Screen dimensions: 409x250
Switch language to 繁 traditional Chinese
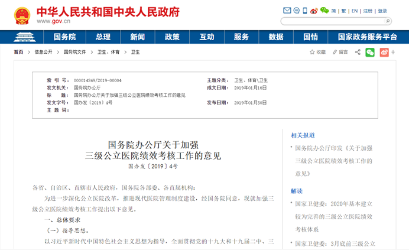coord(343,11)
